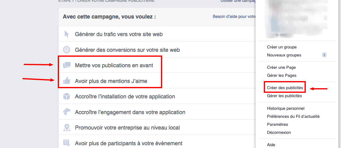Click the calendar icon for event participants
The height and width of the screenshot is (148, 341).
pyautogui.click(x=67, y=143)
